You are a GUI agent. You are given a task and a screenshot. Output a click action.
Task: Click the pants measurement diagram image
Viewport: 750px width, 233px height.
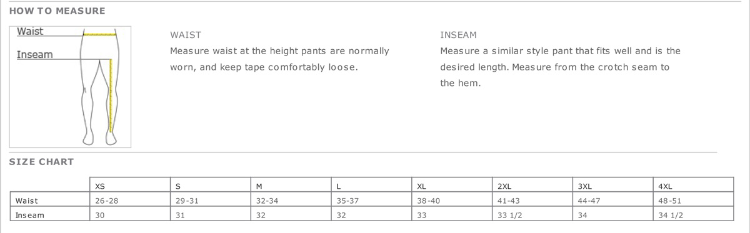(70, 87)
